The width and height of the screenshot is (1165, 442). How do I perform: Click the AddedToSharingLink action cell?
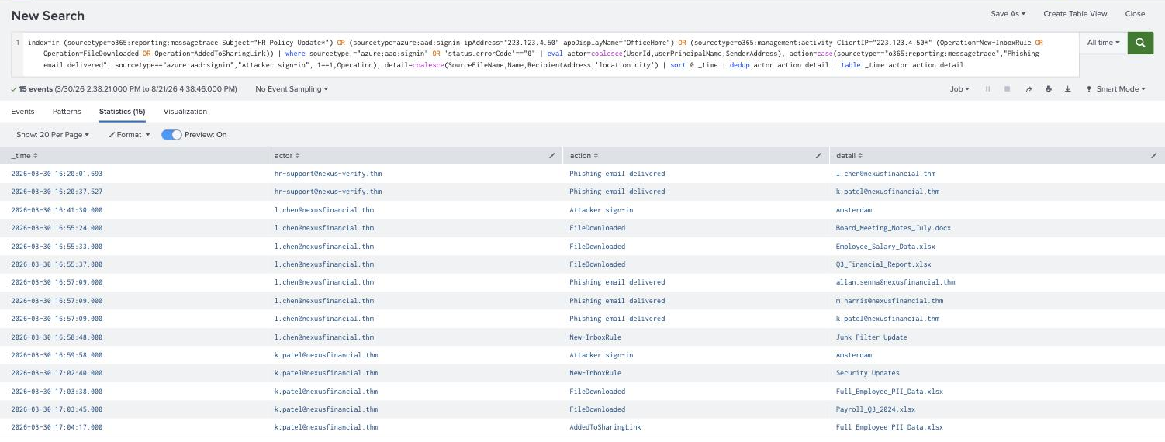(605, 427)
